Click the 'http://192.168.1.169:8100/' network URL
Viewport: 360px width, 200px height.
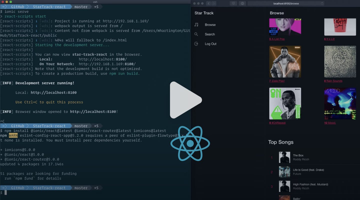pos(107,64)
